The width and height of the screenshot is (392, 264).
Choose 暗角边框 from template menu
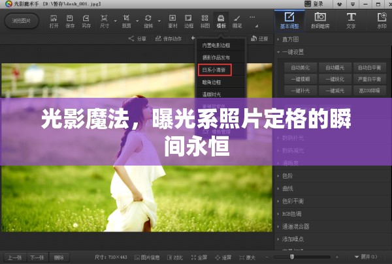point(221,82)
